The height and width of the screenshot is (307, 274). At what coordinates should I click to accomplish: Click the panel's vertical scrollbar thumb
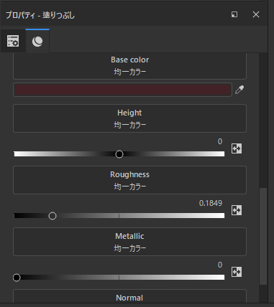click(x=263, y=236)
